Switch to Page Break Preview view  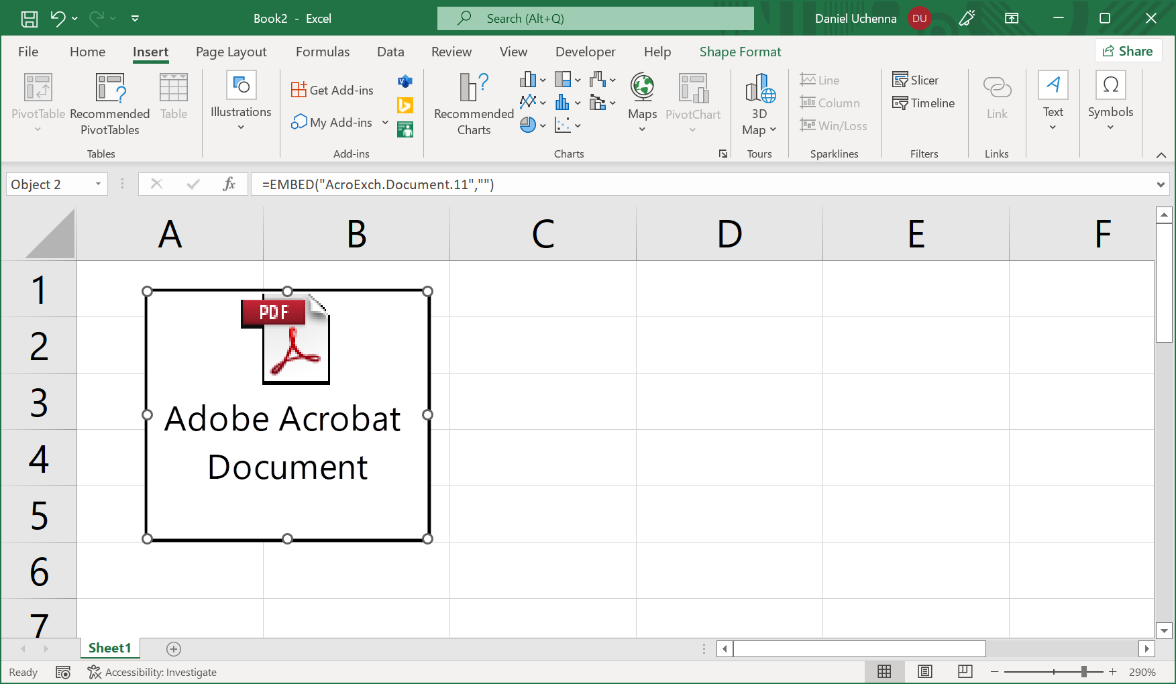(x=965, y=671)
